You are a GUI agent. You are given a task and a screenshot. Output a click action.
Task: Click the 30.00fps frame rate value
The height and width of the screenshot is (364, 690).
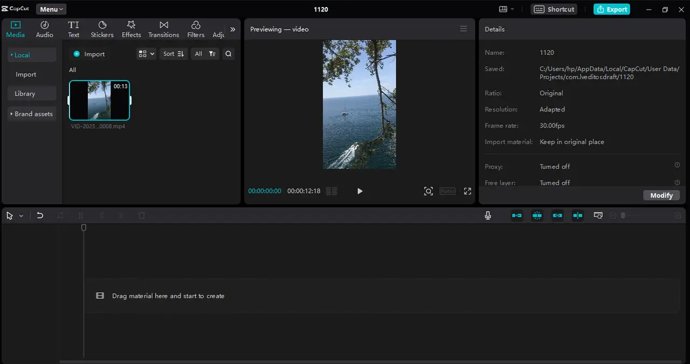(x=552, y=125)
